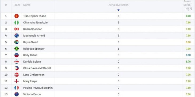Click the Denmark flag icon
Viewport: 195px width, 97px height.
pyautogui.click(x=17, y=75)
